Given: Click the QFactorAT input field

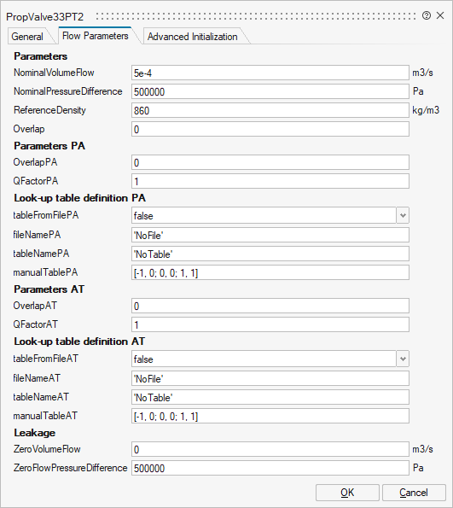Looking at the screenshot, I should tap(270, 324).
